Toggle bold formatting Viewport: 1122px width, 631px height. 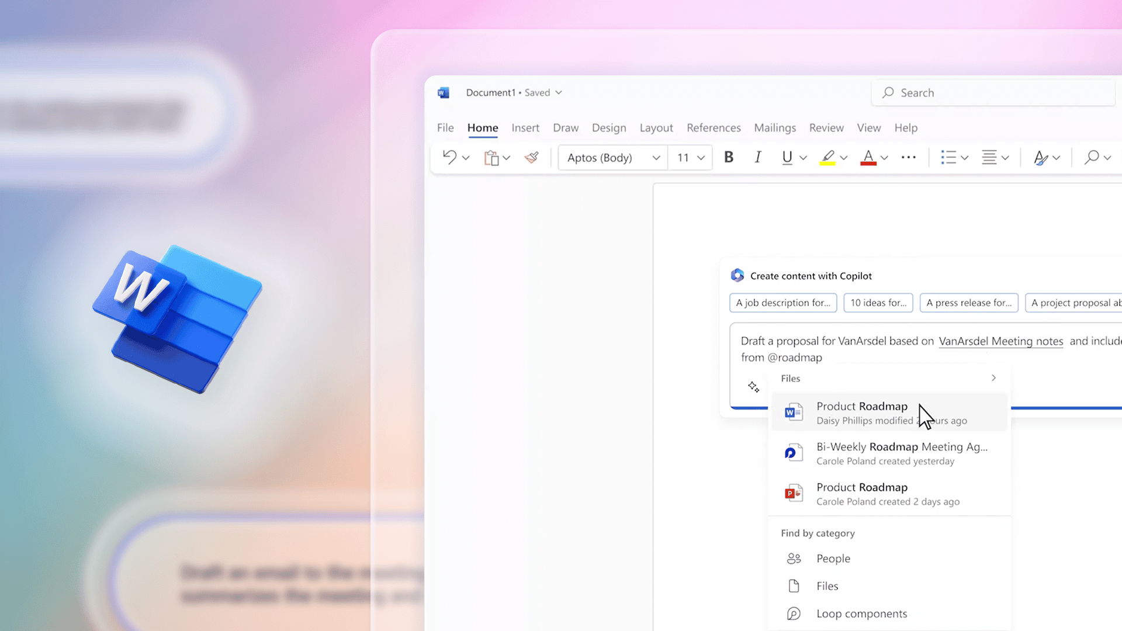[728, 157]
